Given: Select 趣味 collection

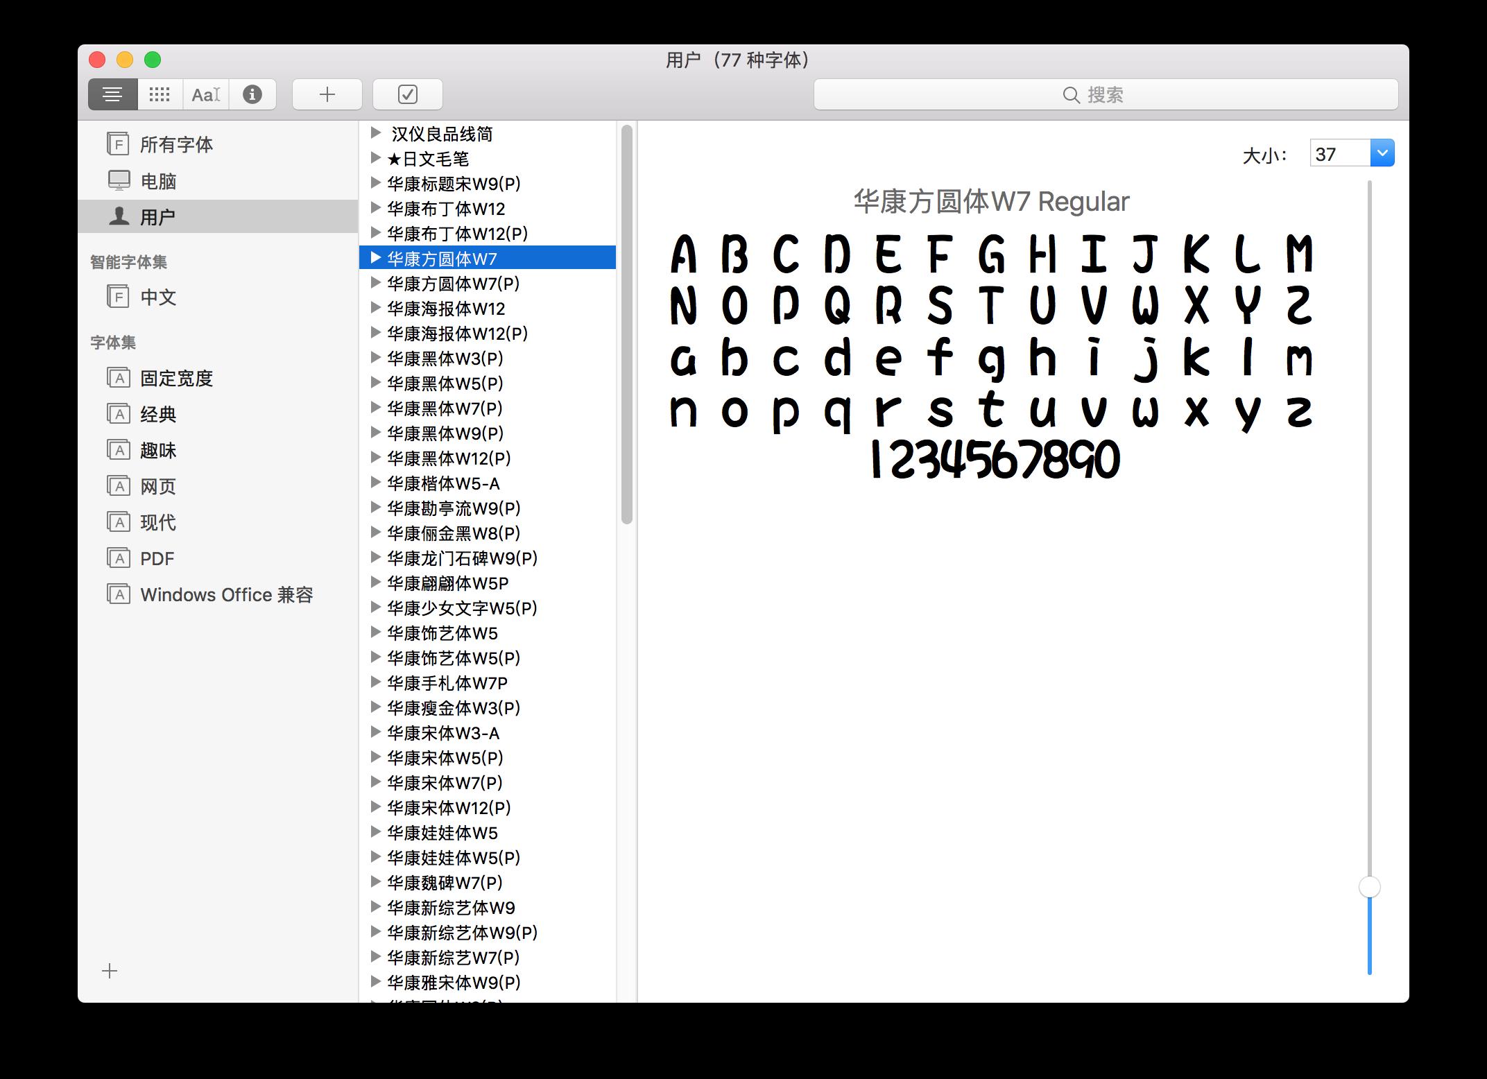Looking at the screenshot, I should 218,451.
